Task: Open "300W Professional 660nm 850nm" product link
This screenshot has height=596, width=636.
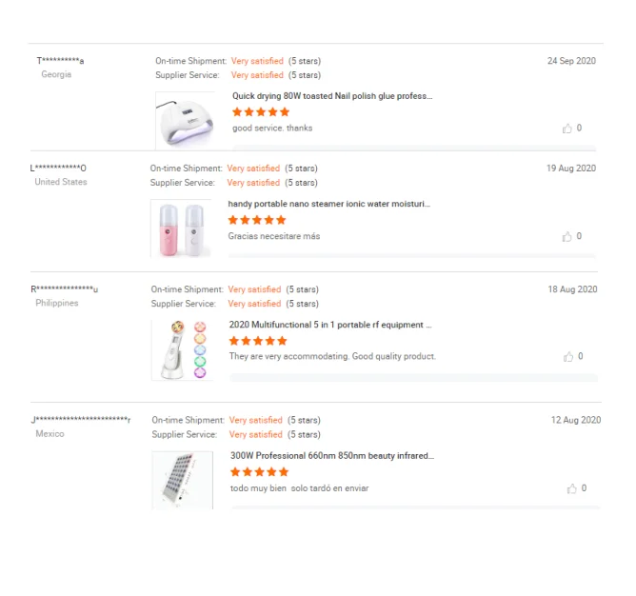Action: tap(331, 456)
